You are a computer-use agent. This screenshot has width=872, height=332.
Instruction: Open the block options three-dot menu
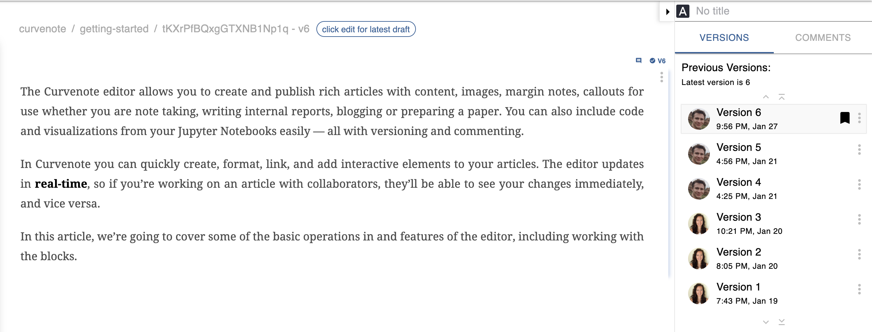click(x=661, y=77)
